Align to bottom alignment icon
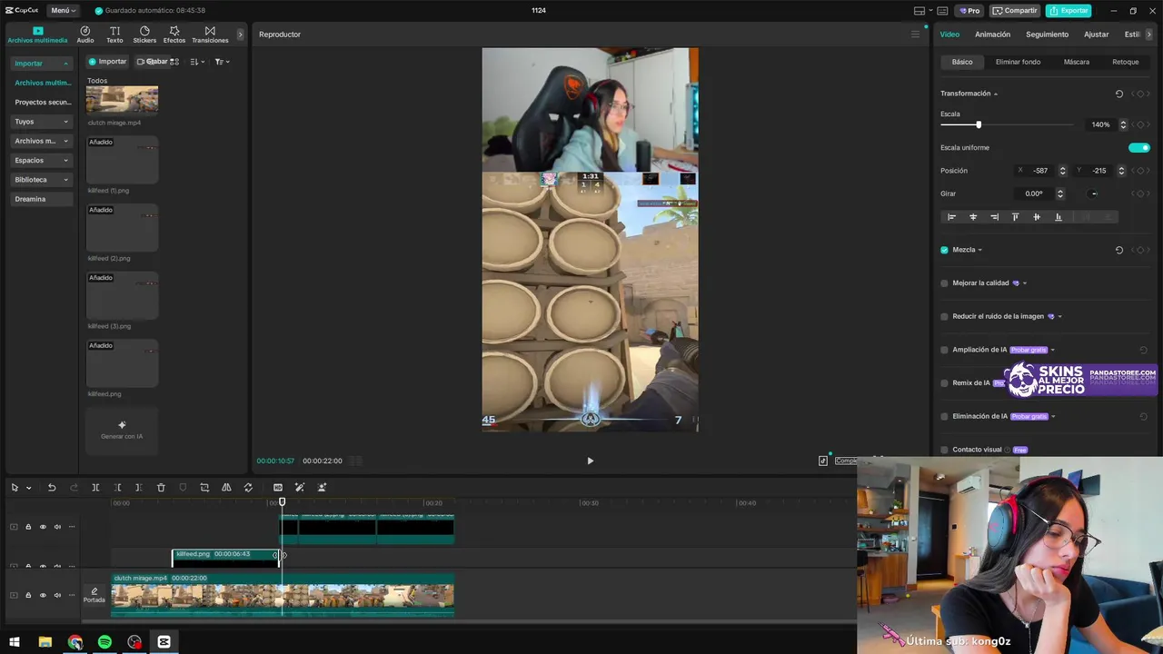This screenshot has width=1163, height=654. [1059, 217]
